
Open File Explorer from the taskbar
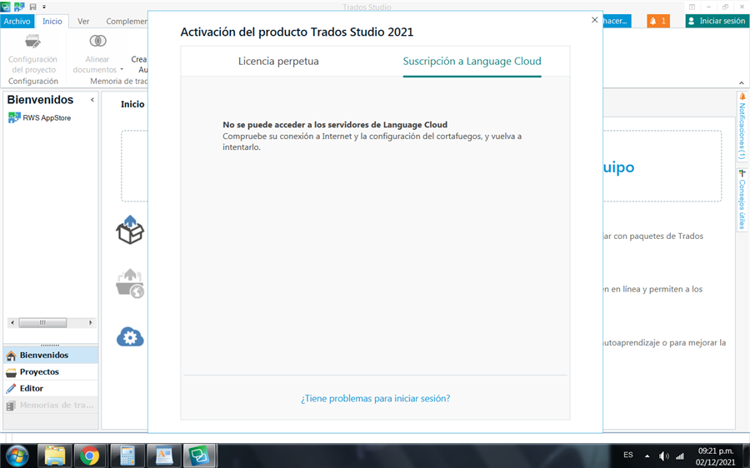coord(54,456)
